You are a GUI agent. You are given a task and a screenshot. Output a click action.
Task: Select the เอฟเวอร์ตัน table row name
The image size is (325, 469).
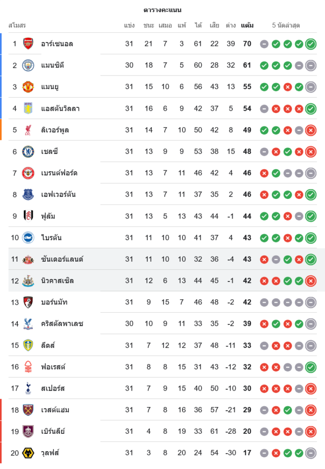point(58,195)
